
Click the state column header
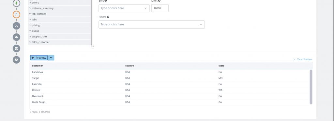(221, 66)
